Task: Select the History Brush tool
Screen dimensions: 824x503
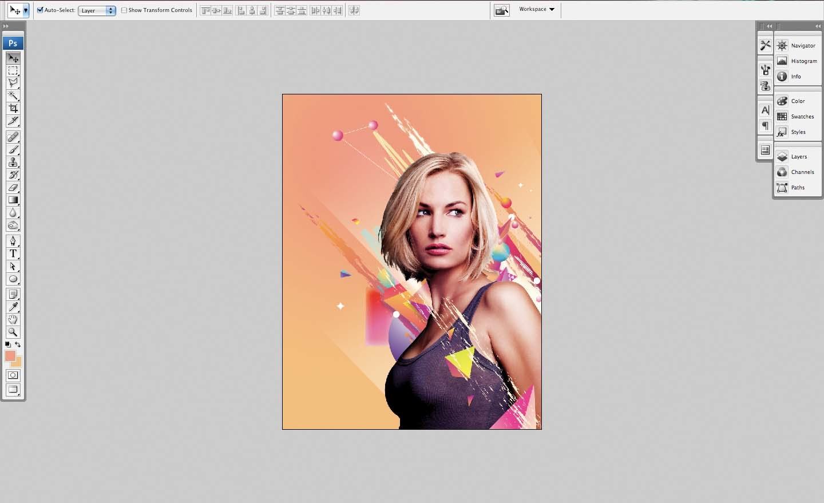Action: click(13, 175)
